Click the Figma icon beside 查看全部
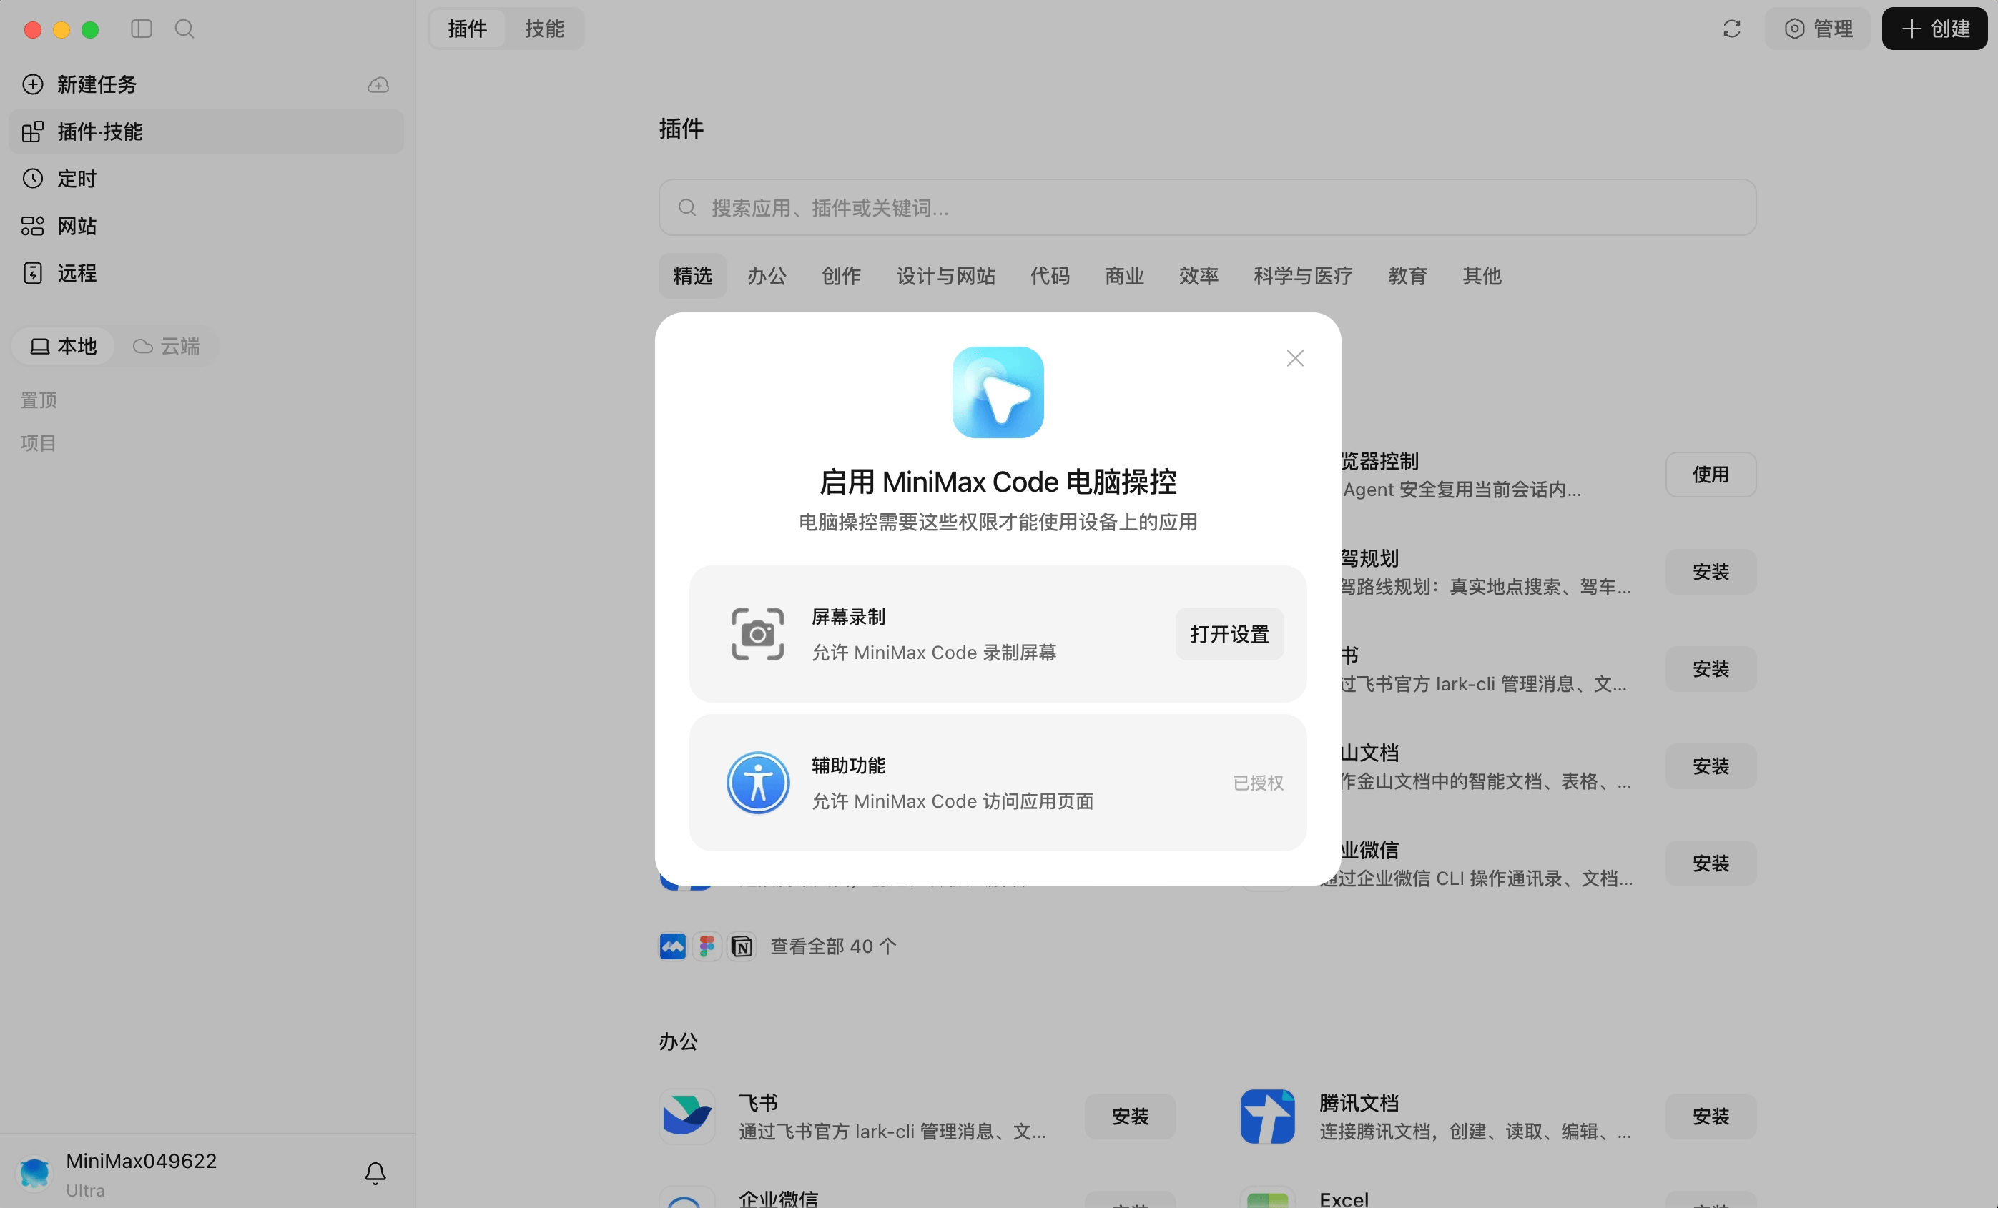Viewport: 1998px width, 1208px height. [x=707, y=946]
